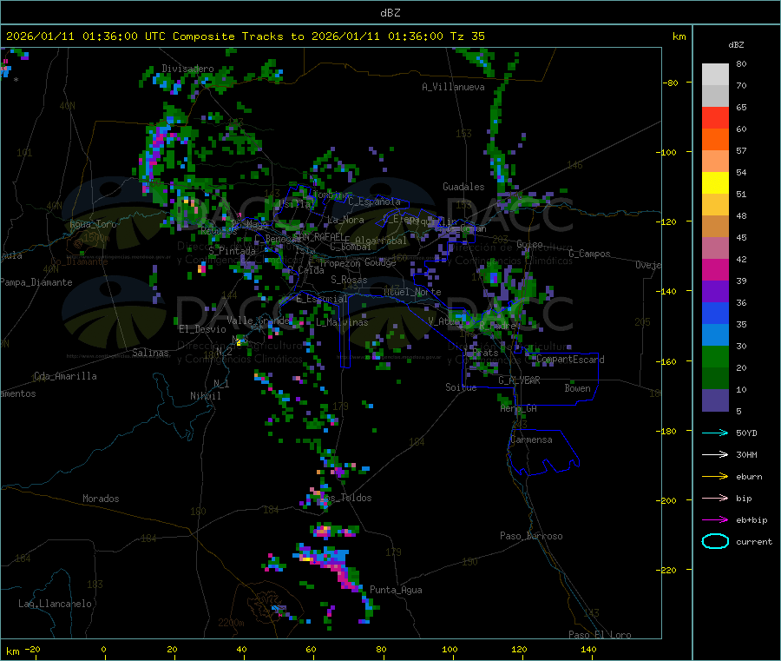Click the 'Lag.Llancanelo' label
This screenshot has height=661, width=781.
56,604
